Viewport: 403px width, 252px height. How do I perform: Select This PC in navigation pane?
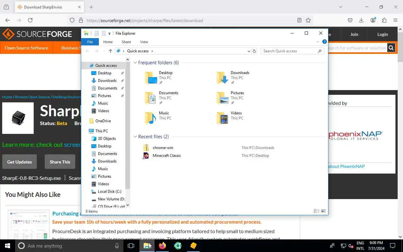(x=101, y=131)
